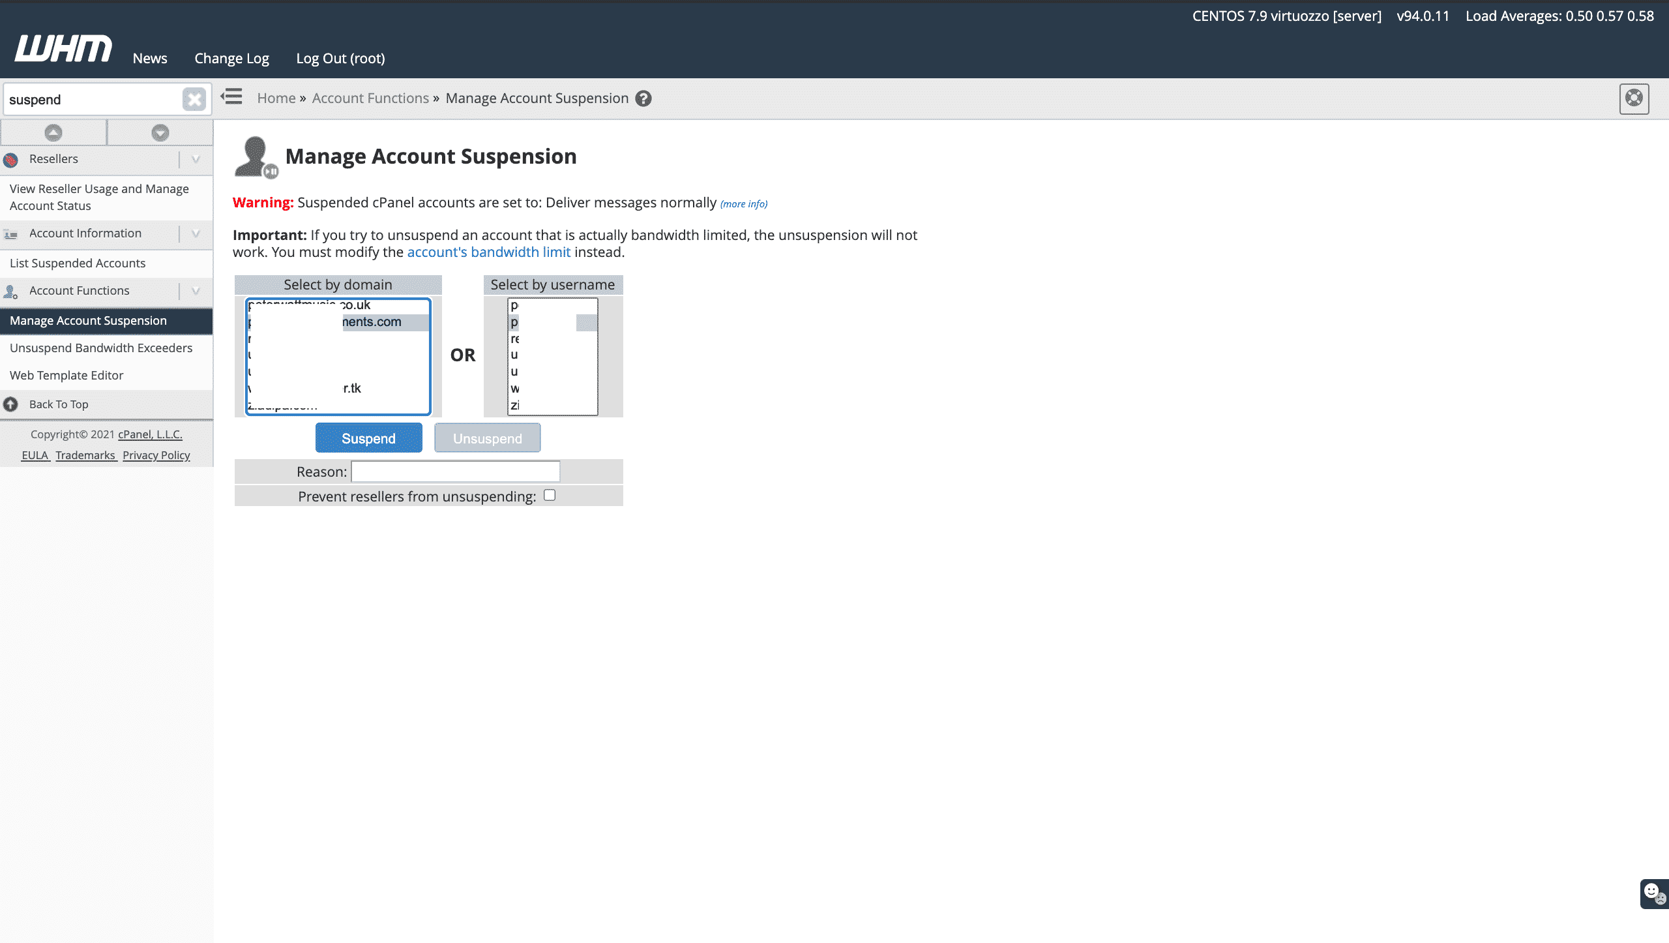
Task: Click Log Out (root)
Action: [x=340, y=58]
